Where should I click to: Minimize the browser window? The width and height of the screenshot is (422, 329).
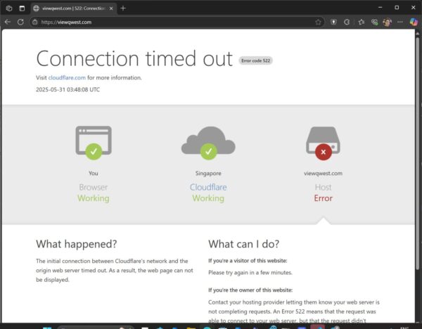pos(380,8)
